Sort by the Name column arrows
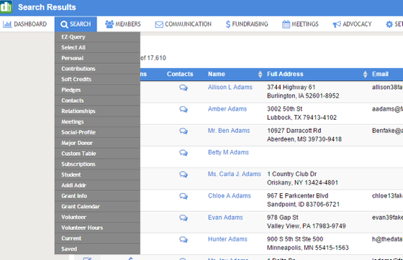 click(260, 74)
